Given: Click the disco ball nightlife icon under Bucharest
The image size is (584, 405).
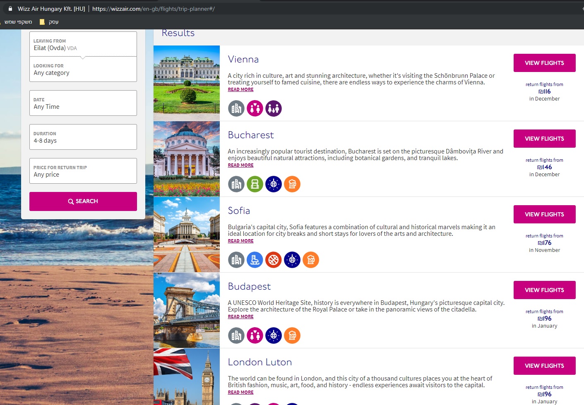Looking at the screenshot, I should [274, 184].
